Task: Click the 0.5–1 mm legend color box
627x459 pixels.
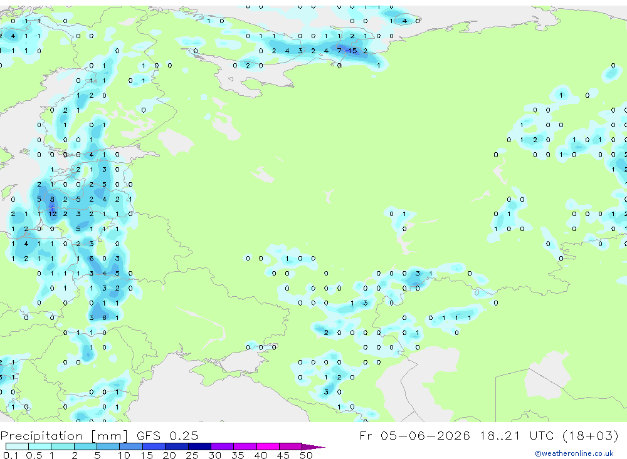Action: pyautogui.click(x=40, y=446)
